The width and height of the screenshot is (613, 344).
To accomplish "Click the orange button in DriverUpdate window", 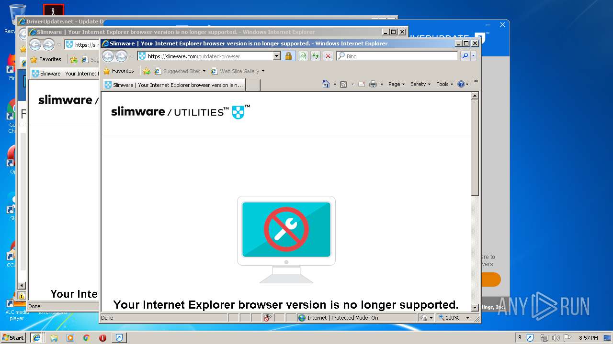I will (491, 279).
